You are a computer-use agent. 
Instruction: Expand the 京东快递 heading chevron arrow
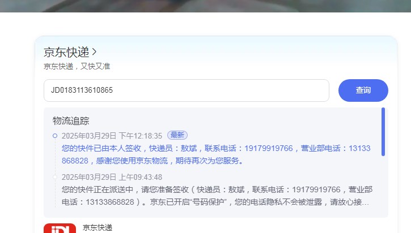point(94,52)
